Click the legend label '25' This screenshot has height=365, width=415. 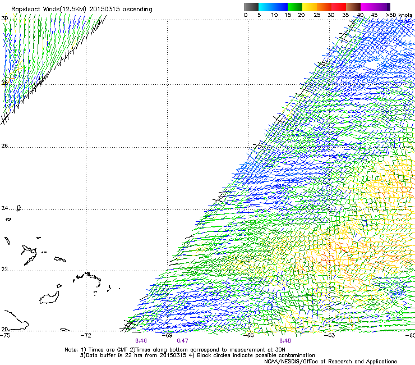[317, 15]
